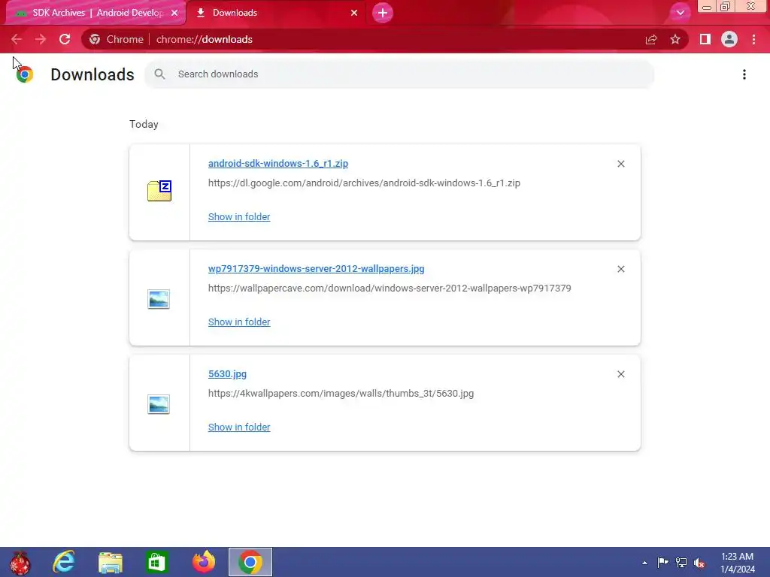The height and width of the screenshot is (577, 770).
Task: Click the 4kwallpapers.com source URL text
Action: pos(341,394)
